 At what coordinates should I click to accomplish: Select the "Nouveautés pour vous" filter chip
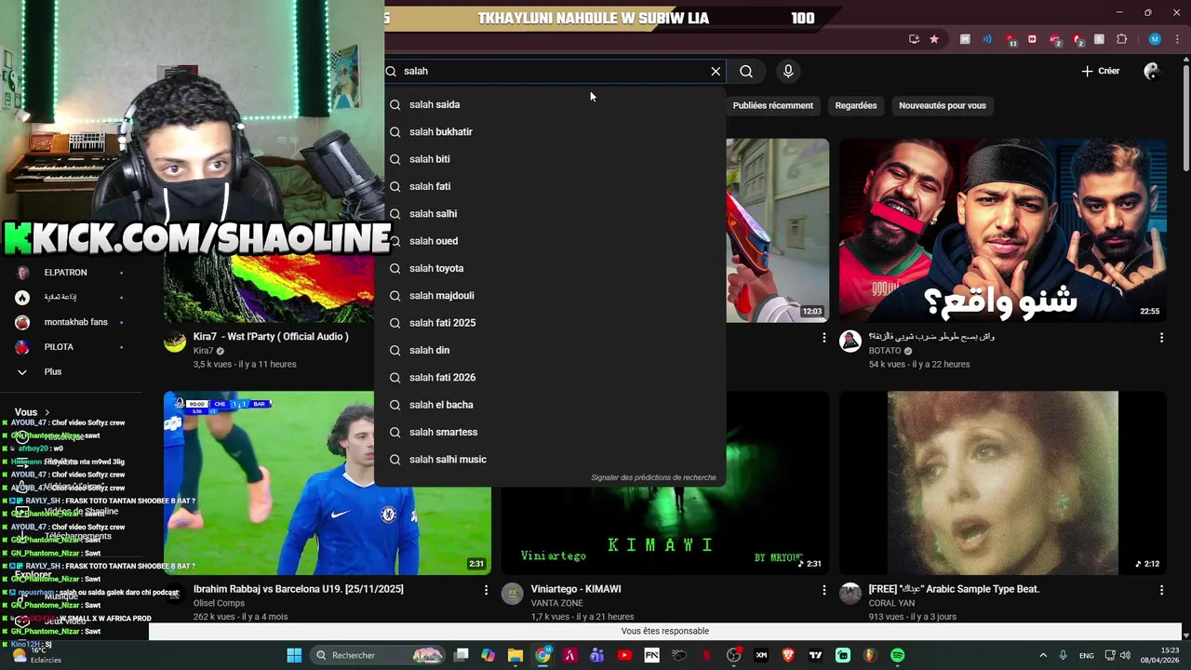coord(943,105)
